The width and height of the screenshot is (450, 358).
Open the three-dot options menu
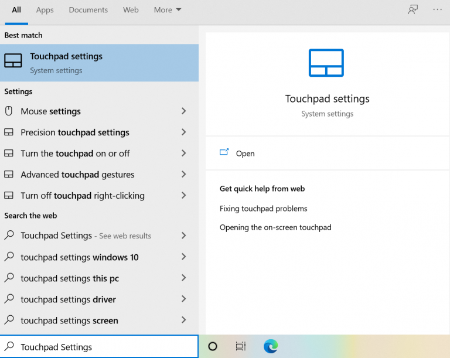[437, 9]
